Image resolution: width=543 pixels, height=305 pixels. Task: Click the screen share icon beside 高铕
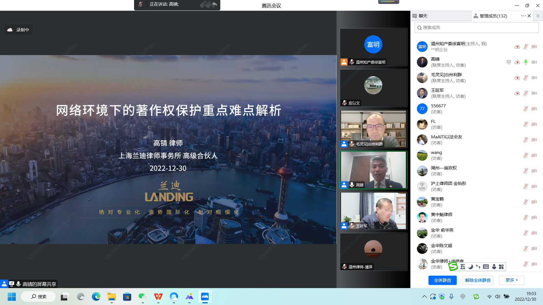[508, 62]
